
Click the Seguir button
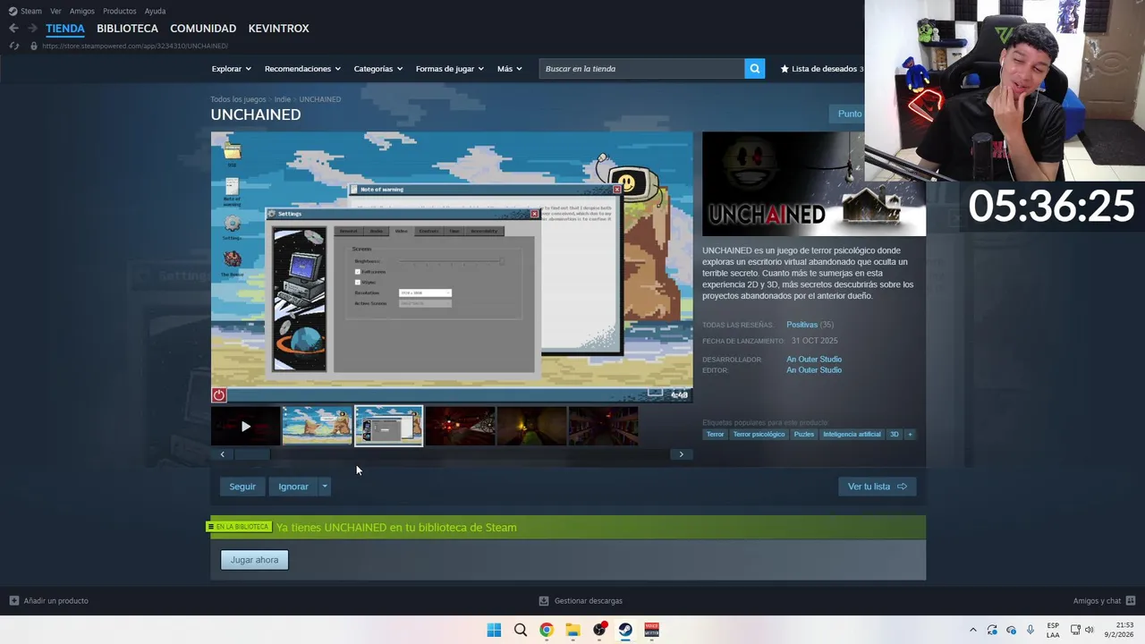point(242,487)
